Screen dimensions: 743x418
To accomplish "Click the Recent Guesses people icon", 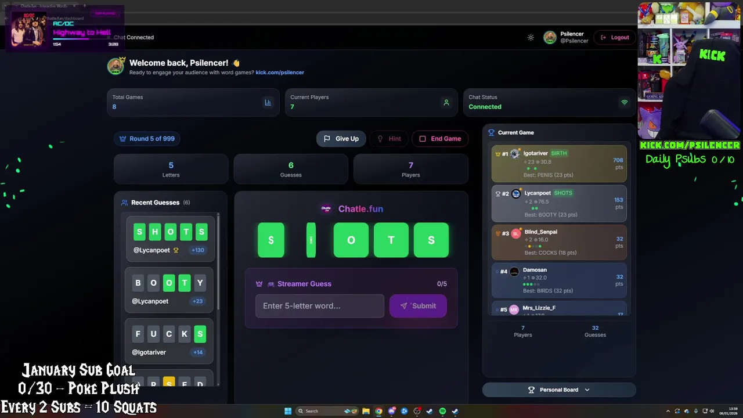I will coord(124,203).
